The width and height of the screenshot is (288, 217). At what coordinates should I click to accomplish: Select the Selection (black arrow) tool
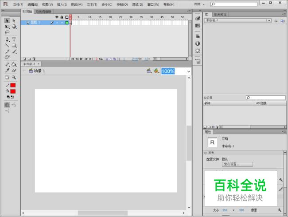click(7, 20)
